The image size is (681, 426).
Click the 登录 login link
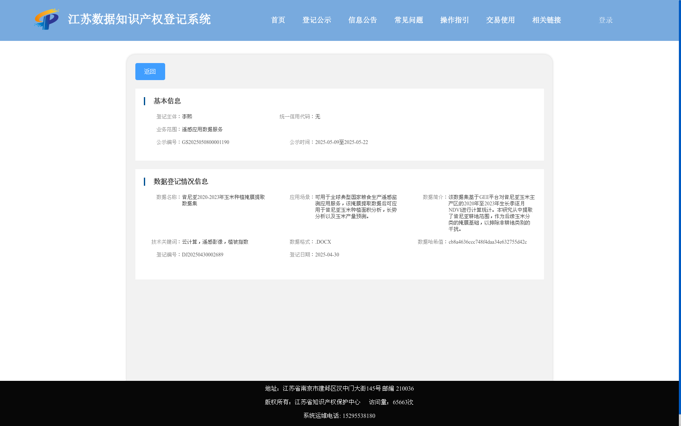coord(606,20)
